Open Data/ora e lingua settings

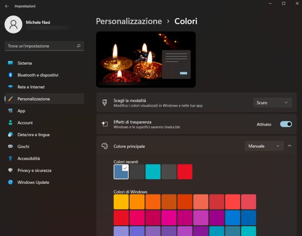point(44,135)
